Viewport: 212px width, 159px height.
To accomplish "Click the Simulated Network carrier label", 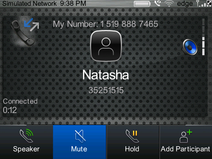I will (x=30, y=4).
